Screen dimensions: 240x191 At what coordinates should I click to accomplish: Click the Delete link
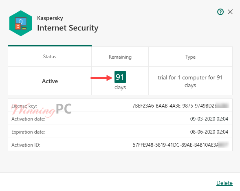[x=225, y=183]
